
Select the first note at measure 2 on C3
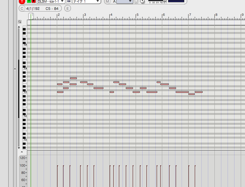(60, 92)
